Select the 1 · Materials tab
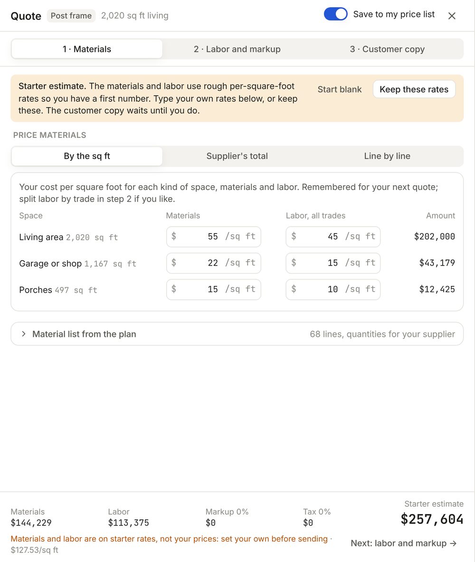This screenshot has width=475, height=562. pos(87,49)
